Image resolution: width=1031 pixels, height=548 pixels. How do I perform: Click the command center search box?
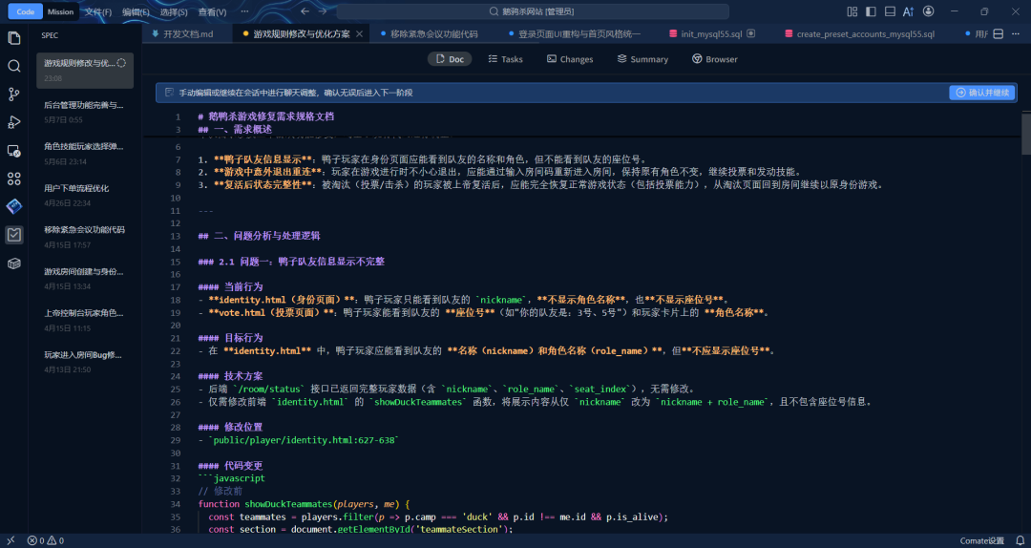coord(533,11)
